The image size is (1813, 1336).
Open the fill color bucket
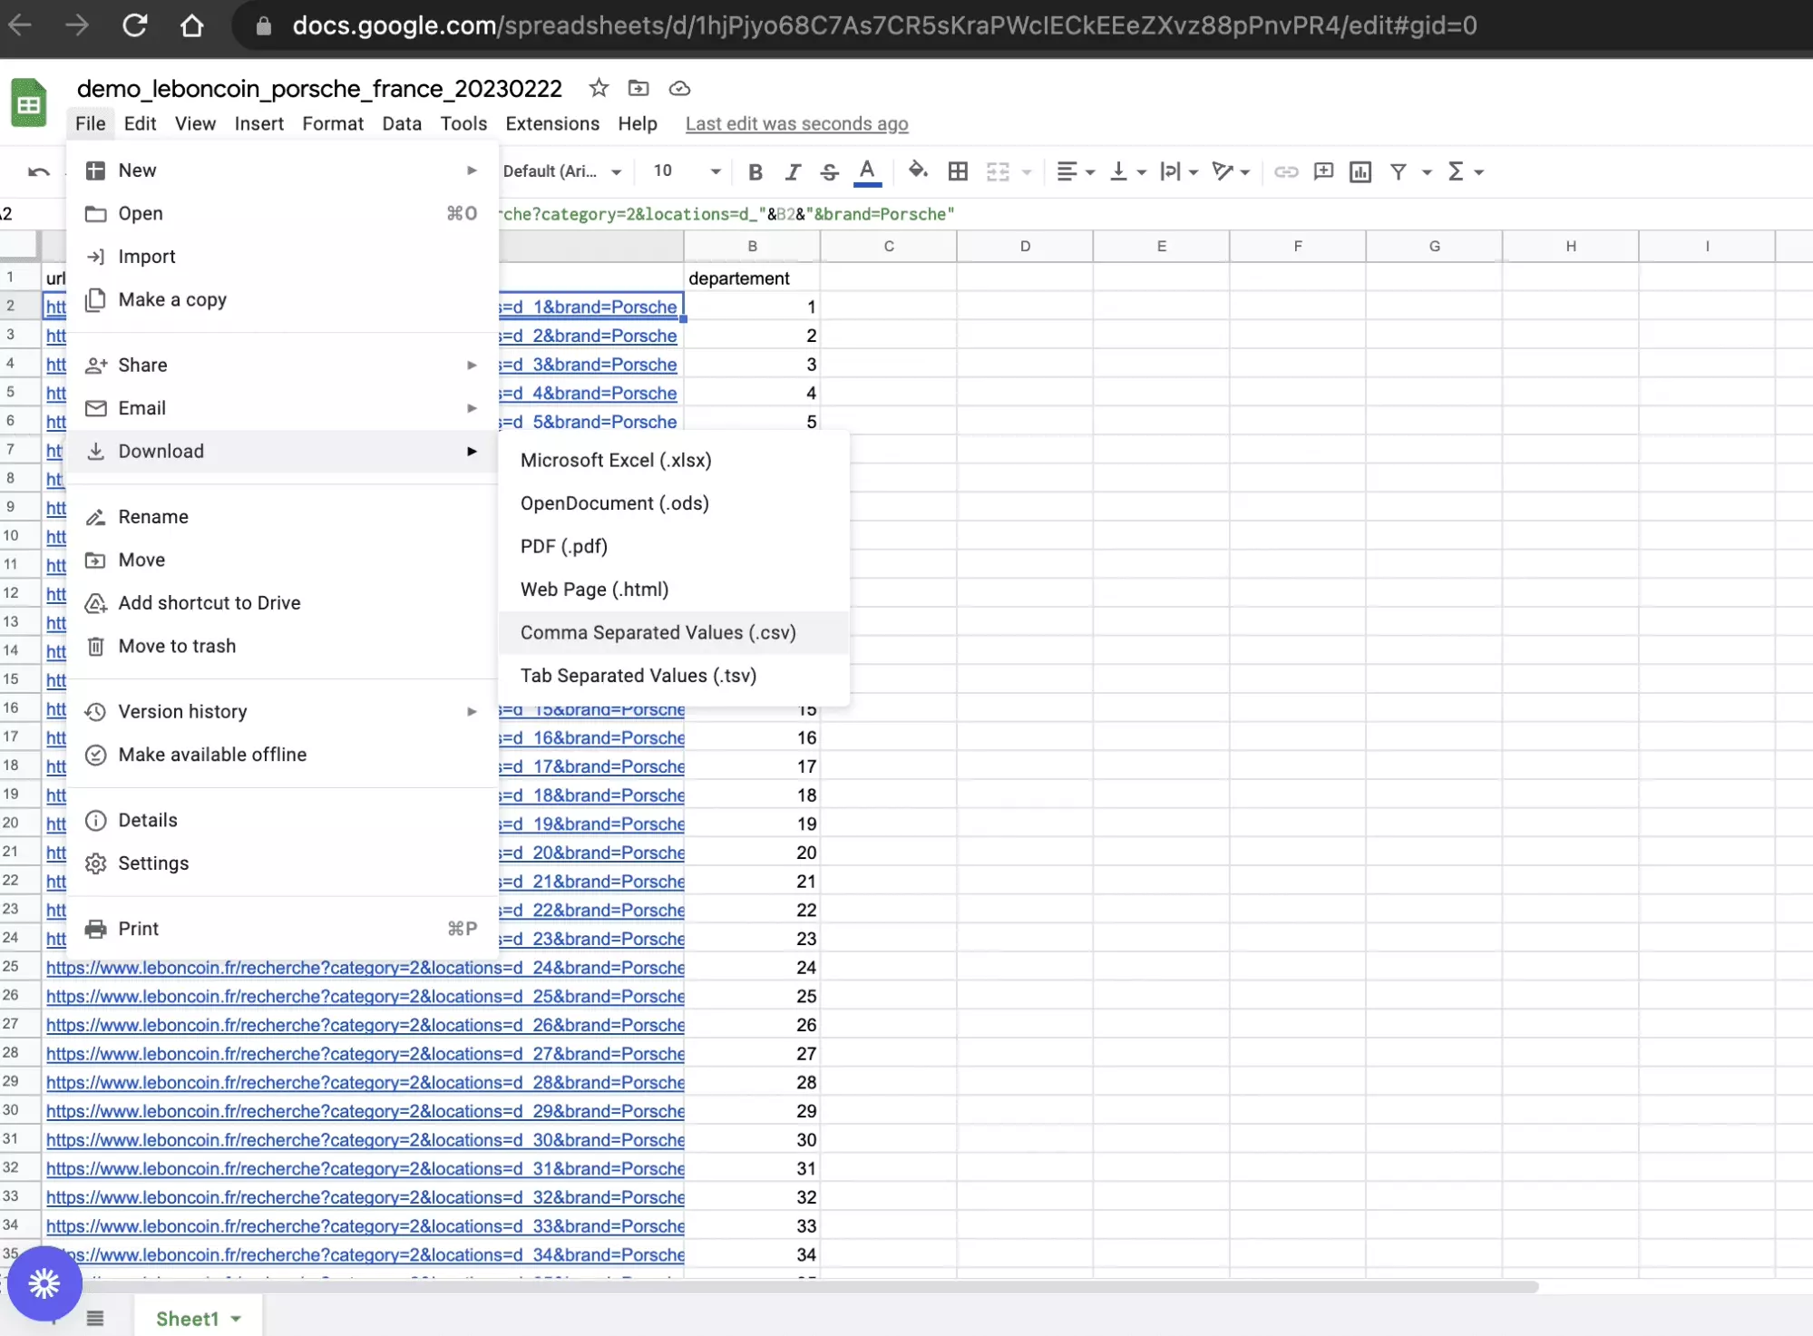click(x=917, y=171)
